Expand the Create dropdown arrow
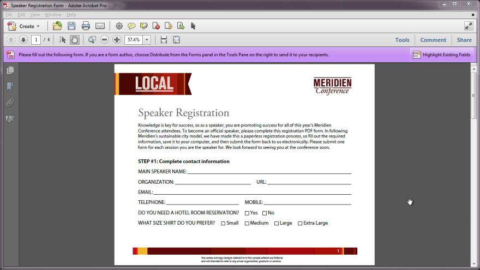 coord(38,26)
